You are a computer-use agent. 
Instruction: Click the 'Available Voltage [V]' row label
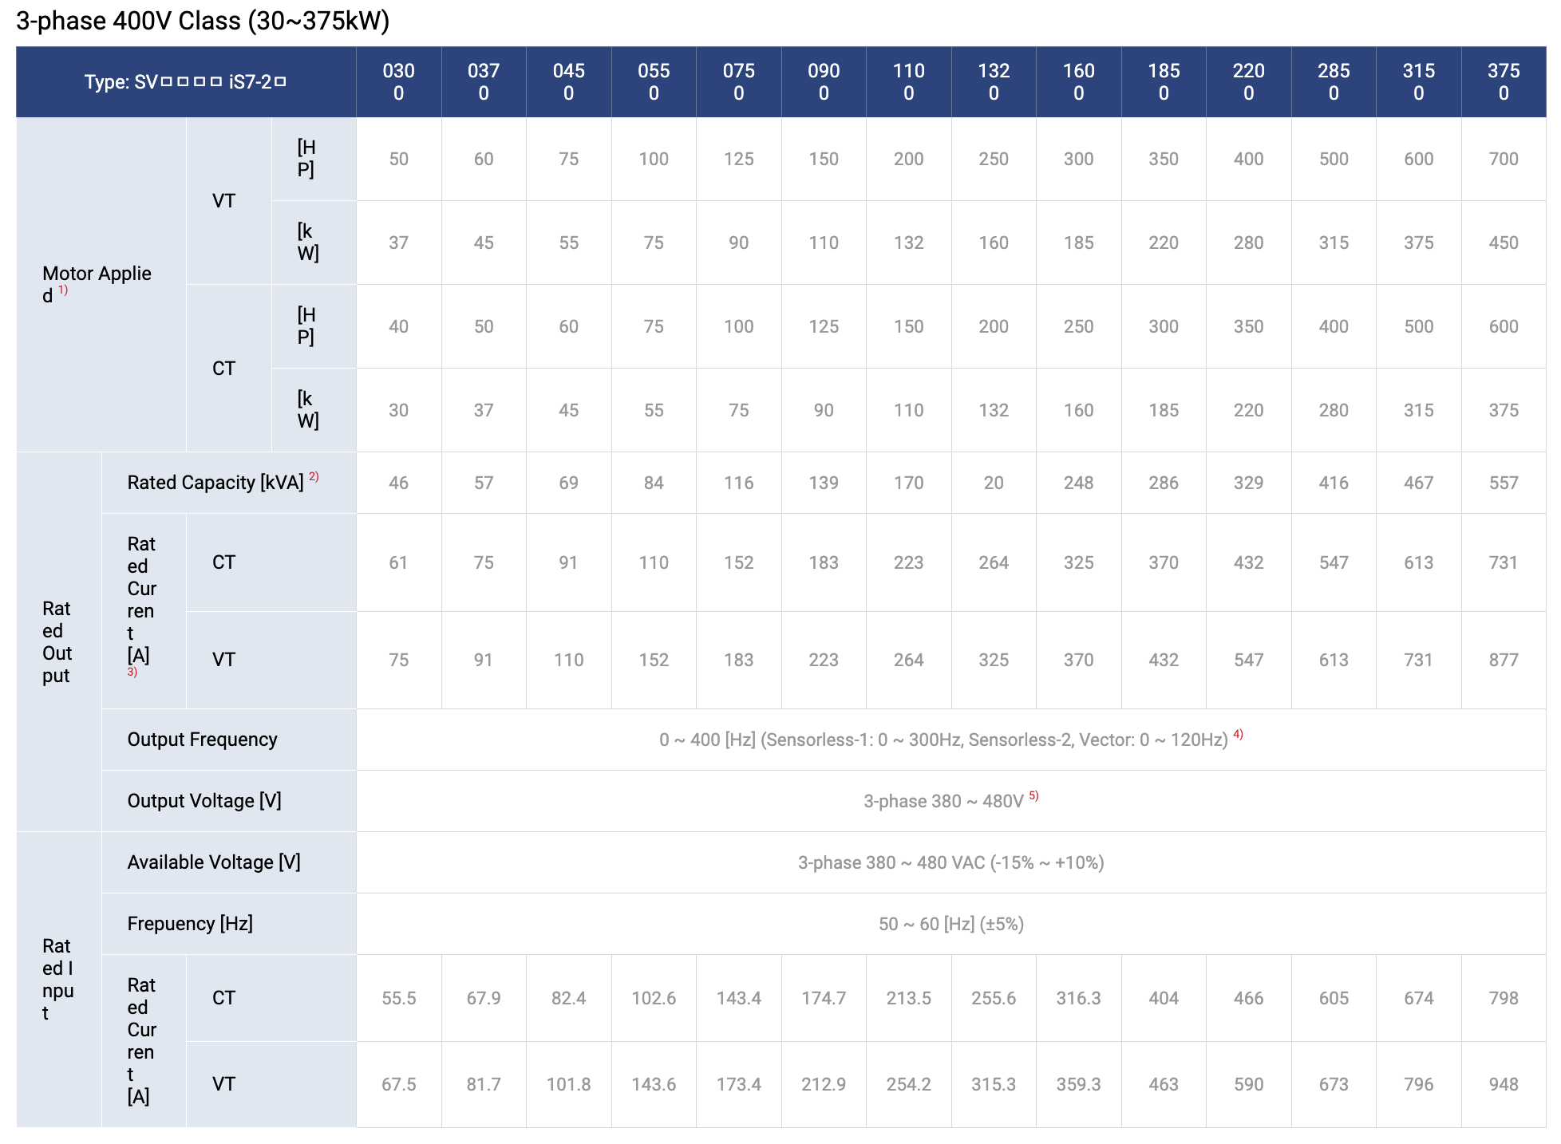(214, 862)
